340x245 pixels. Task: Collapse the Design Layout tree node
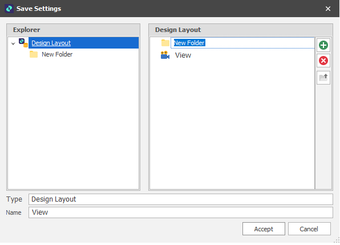pos(13,43)
